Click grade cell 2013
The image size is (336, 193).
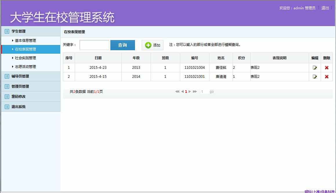(136, 68)
